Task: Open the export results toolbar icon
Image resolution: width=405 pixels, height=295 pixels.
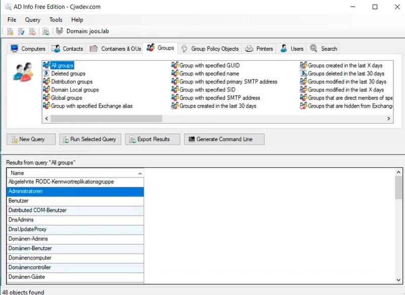Action: coord(46,31)
